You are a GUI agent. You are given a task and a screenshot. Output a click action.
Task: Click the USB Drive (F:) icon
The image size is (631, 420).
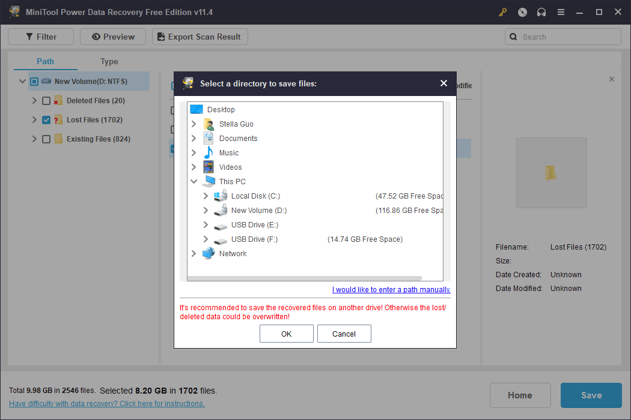tap(221, 241)
